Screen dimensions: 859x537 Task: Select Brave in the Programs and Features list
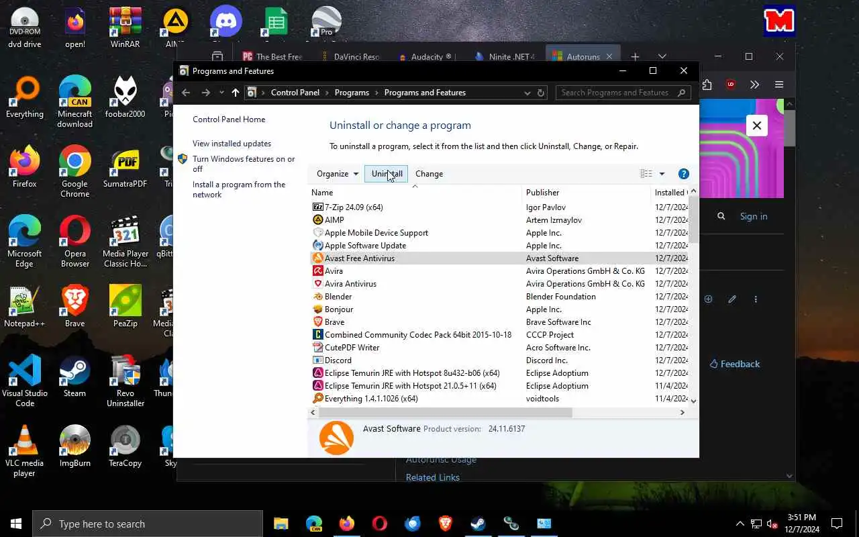(500, 322)
